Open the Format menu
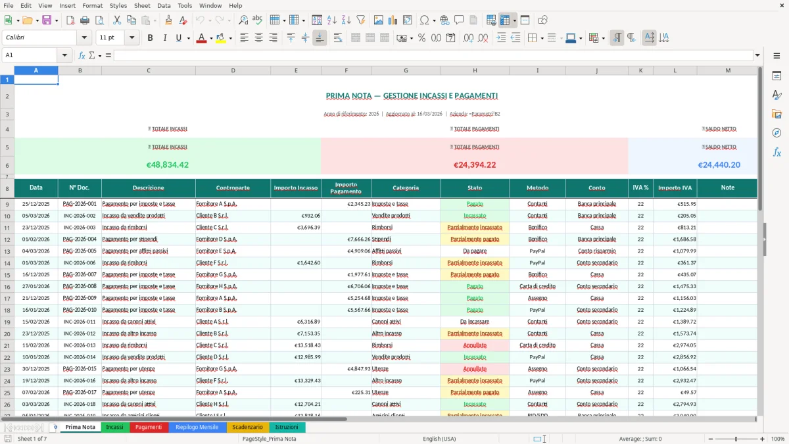 click(x=92, y=5)
